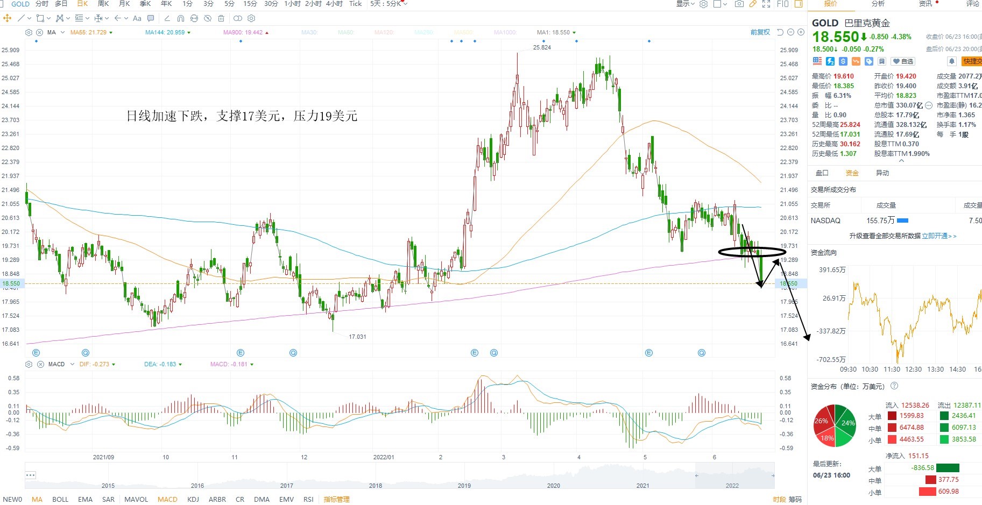The height and width of the screenshot is (505, 982).
Task: Change the 前复权 adjustment setting
Action: pyautogui.click(x=760, y=32)
